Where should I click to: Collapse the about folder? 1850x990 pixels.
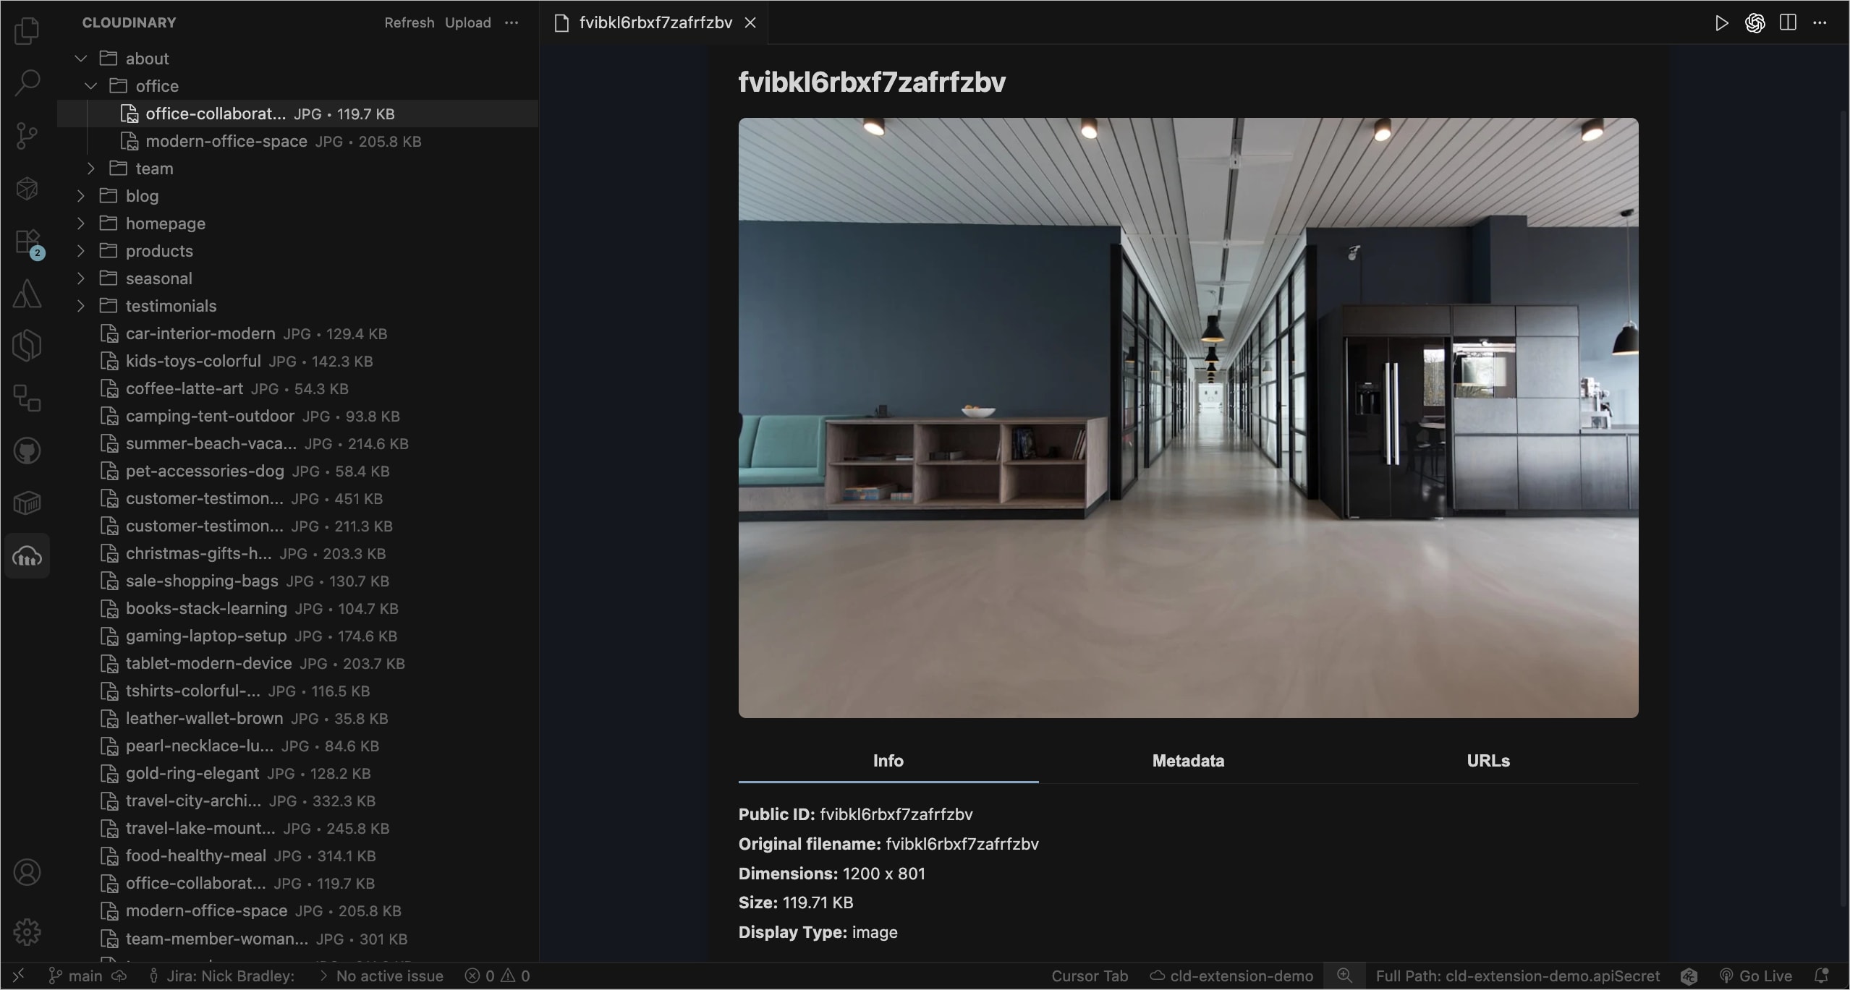pos(80,59)
